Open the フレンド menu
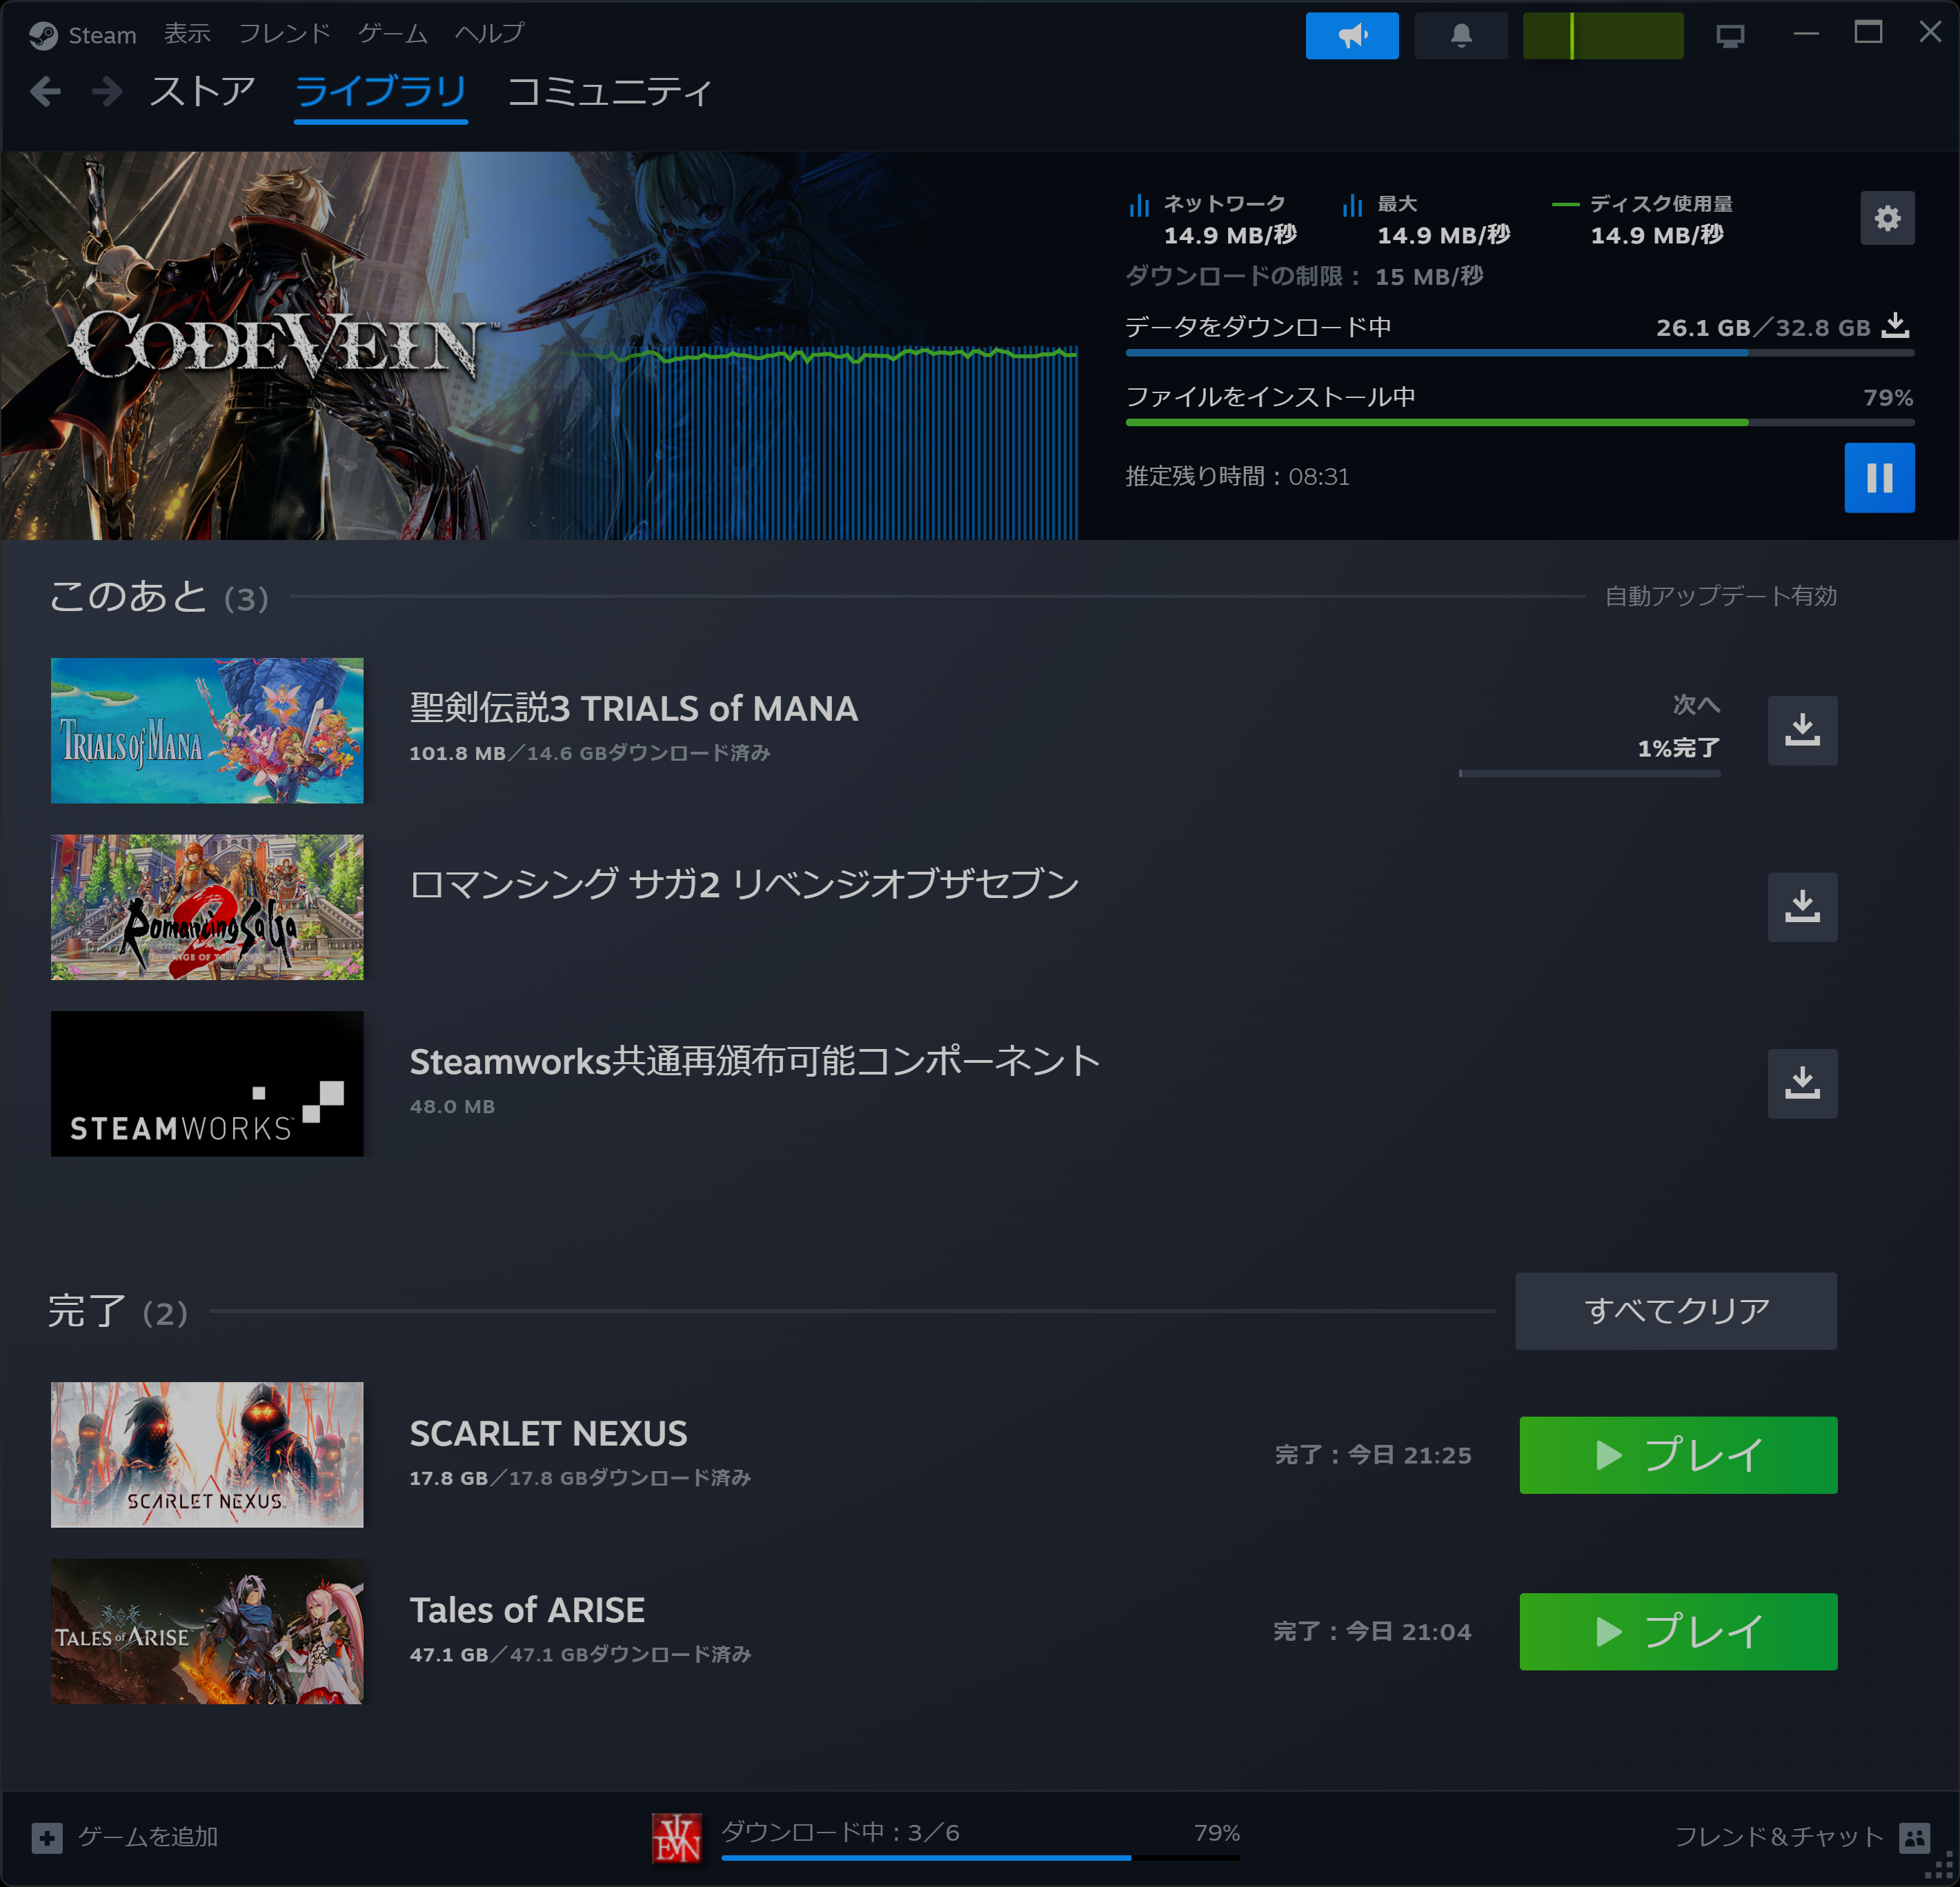This screenshot has height=1887, width=1960. coord(284,34)
